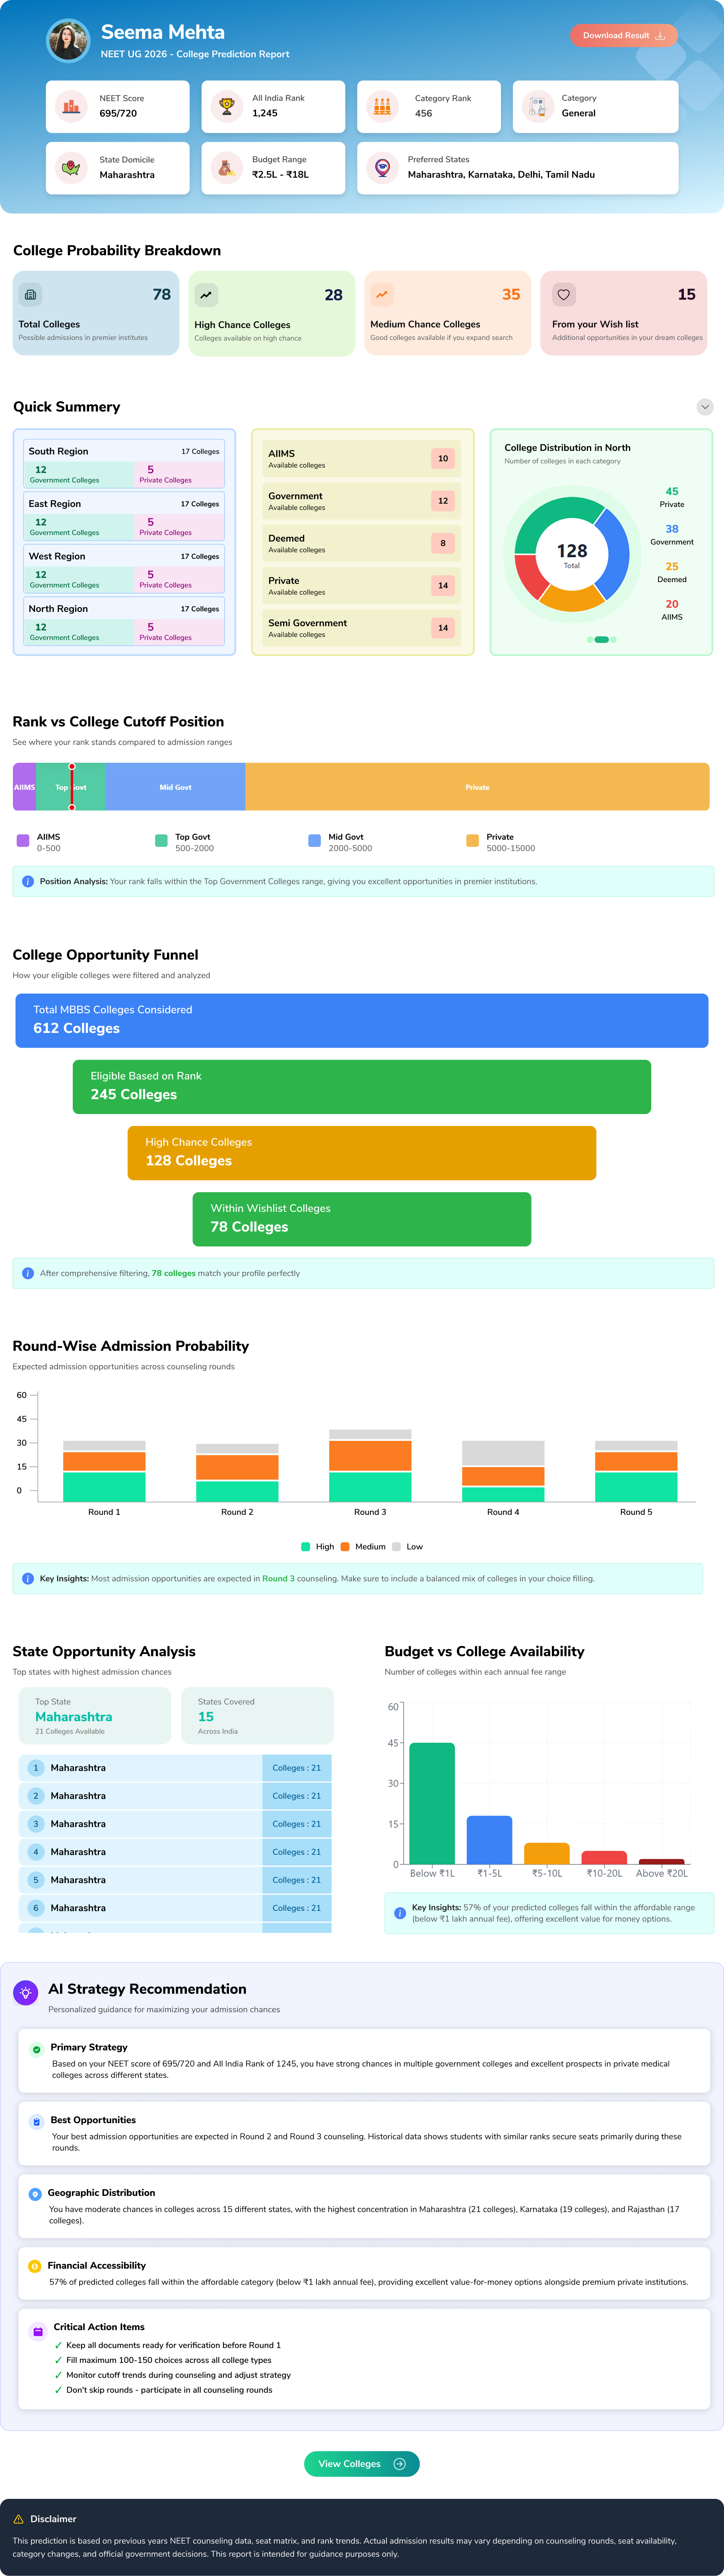Click the active donut chart pagination dot
This screenshot has height=2576, width=724.
click(x=601, y=639)
